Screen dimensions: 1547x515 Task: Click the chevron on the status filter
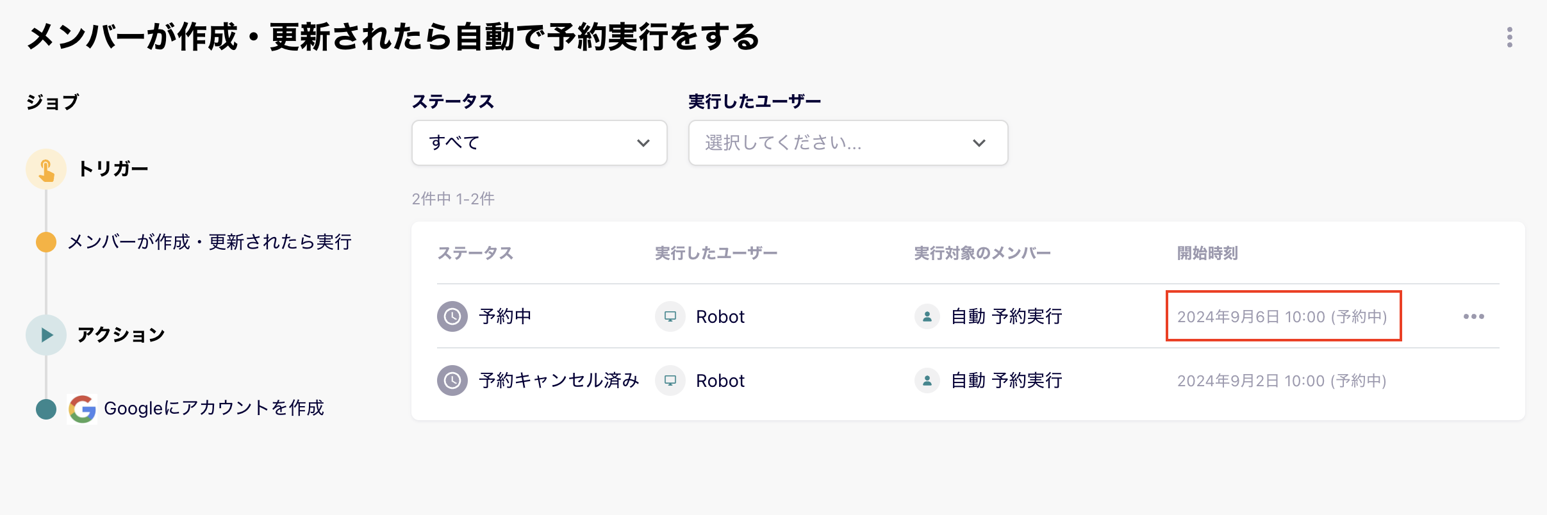pyautogui.click(x=644, y=143)
